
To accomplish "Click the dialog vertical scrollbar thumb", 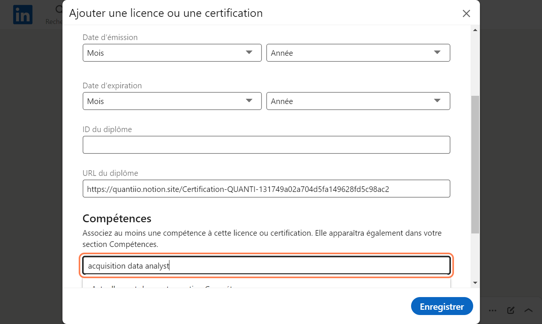I will [x=475, y=165].
